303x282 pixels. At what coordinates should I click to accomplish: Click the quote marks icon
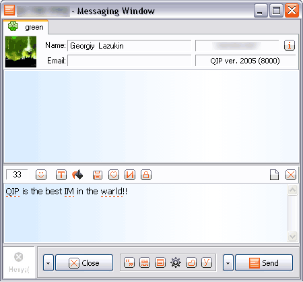(x=129, y=262)
